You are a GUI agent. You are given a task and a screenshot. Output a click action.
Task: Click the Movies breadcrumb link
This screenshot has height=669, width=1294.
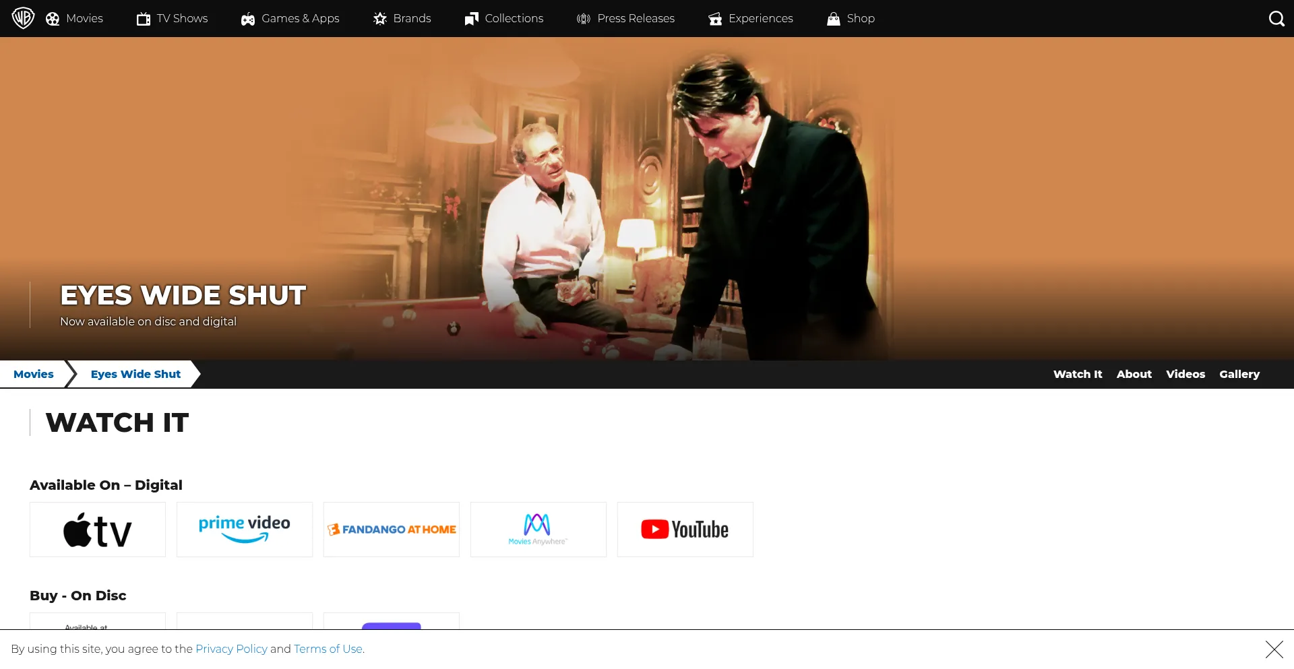click(x=34, y=374)
